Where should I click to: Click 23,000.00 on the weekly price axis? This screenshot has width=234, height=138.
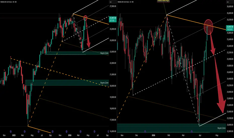point(113,52)
